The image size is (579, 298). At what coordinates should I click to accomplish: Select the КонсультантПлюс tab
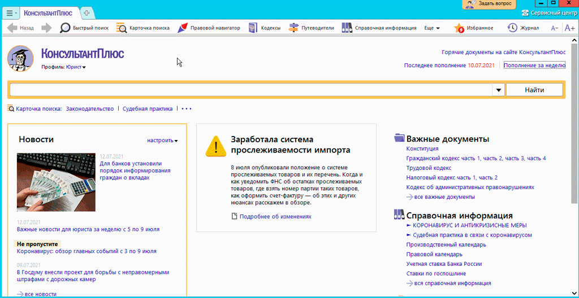tap(48, 14)
